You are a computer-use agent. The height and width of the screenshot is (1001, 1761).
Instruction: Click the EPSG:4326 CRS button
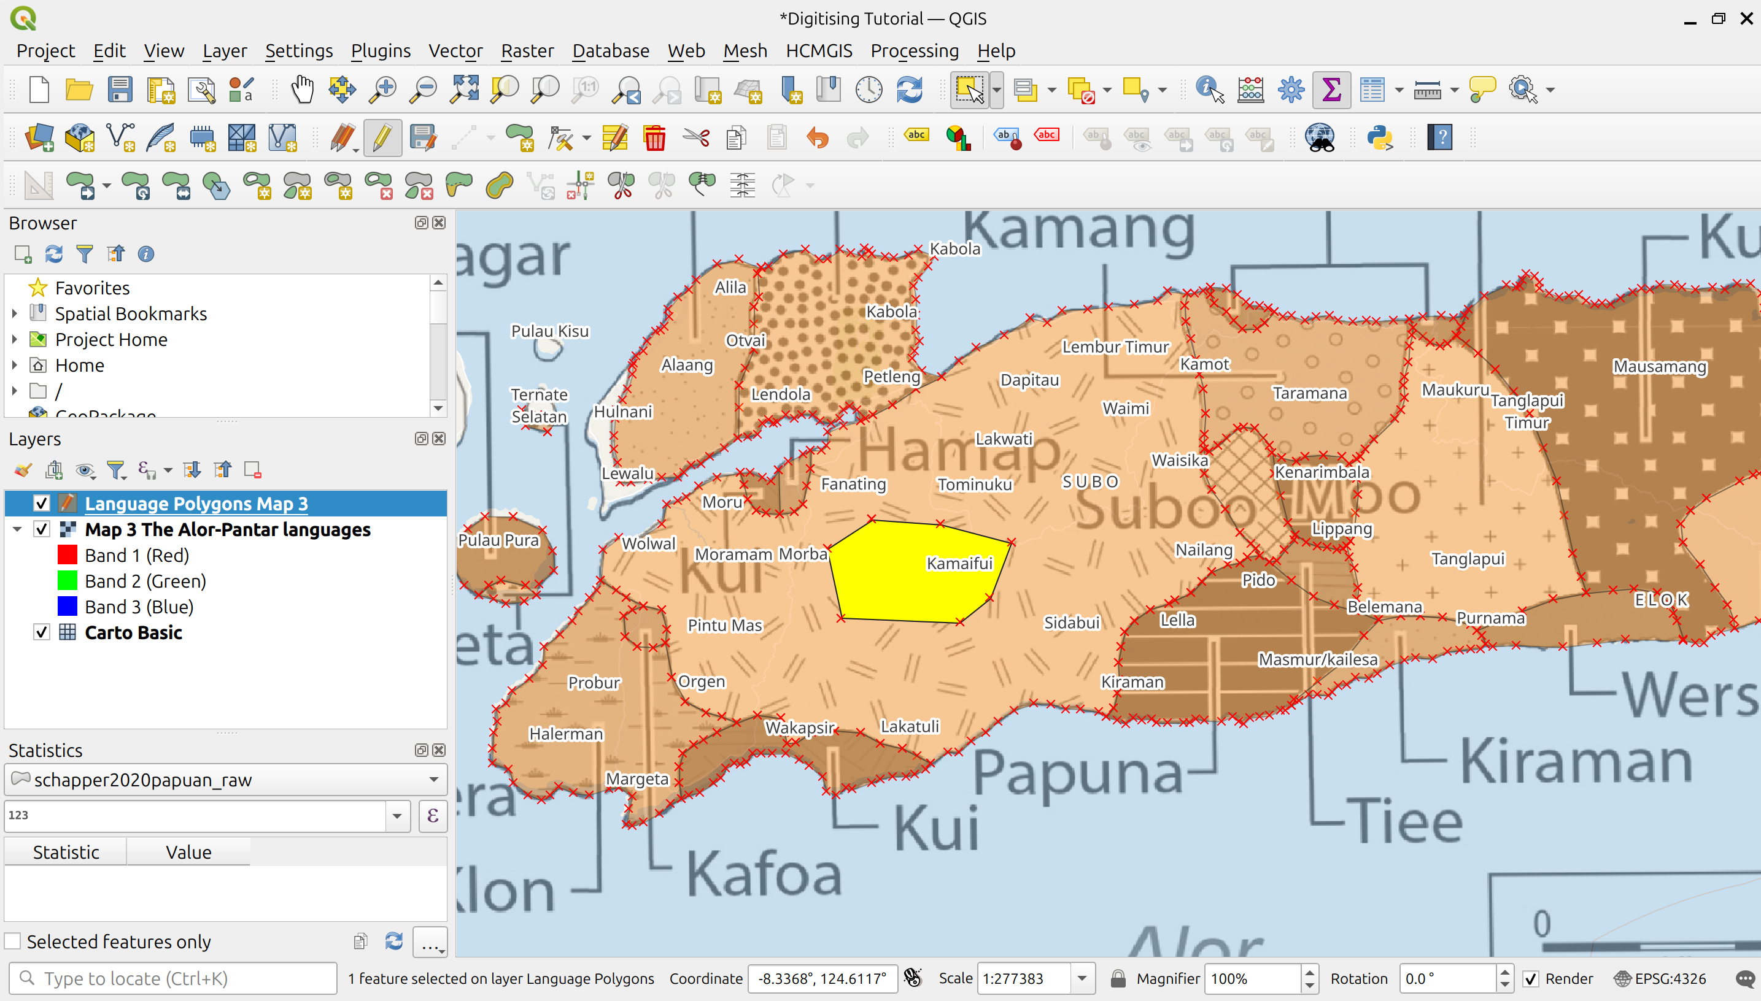[x=1660, y=978]
